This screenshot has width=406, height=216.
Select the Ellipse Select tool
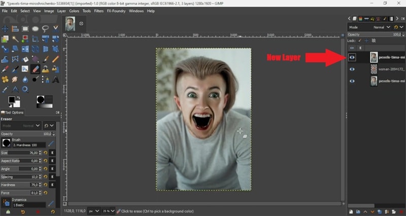click(35, 29)
